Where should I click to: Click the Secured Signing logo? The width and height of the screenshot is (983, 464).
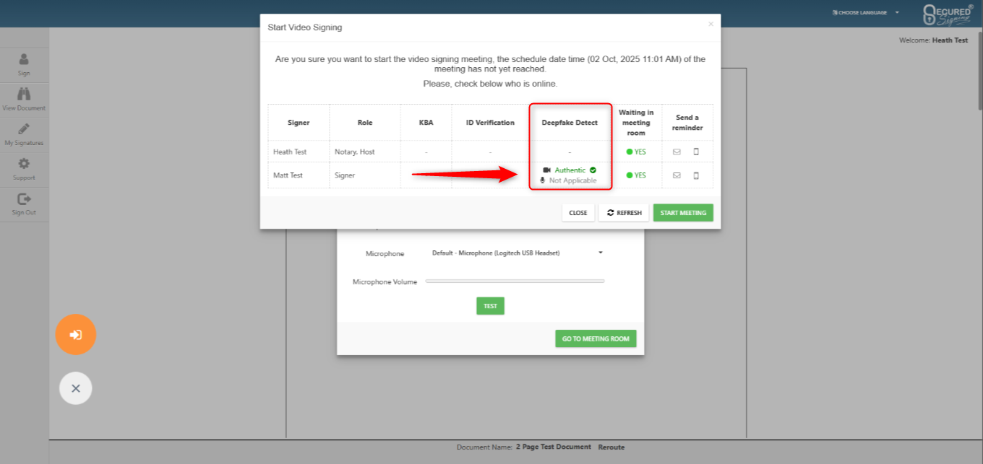948,14
